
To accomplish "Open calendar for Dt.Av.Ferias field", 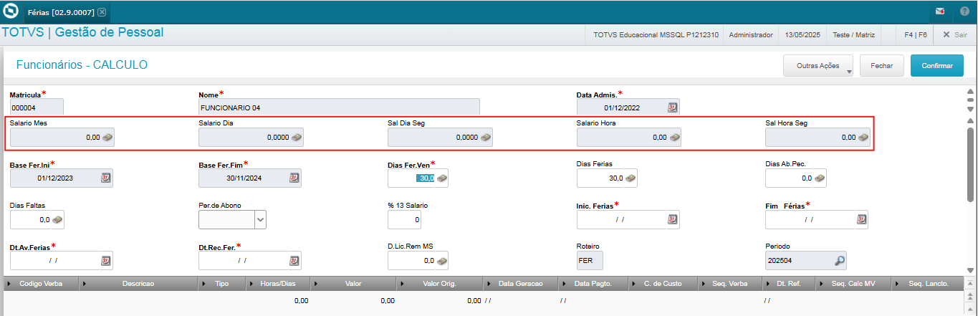I will tap(106, 260).
